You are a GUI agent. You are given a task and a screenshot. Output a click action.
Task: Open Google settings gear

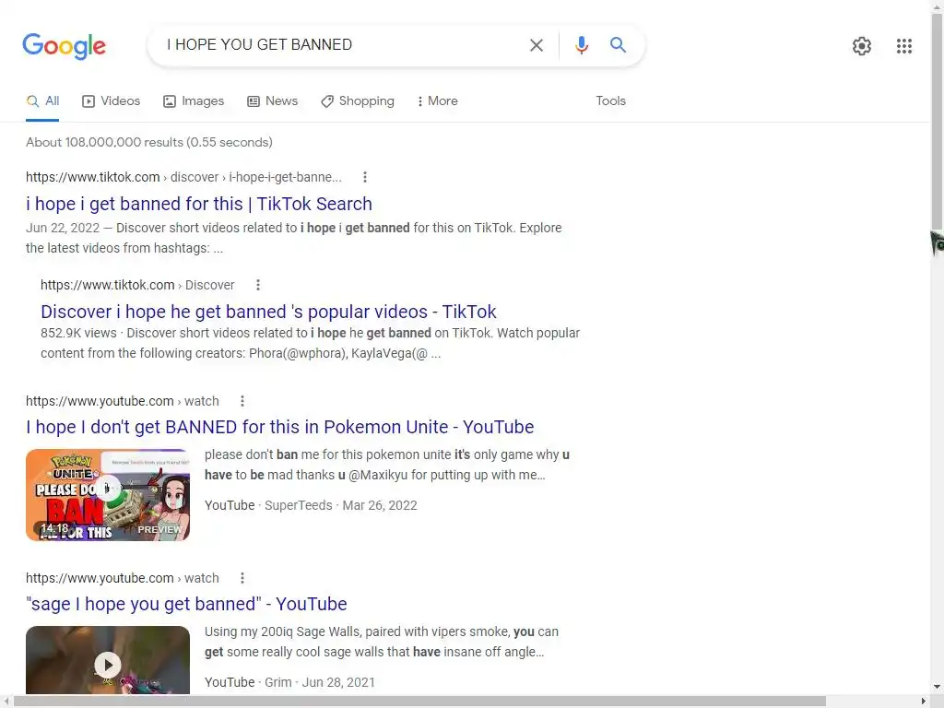[862, 46]
